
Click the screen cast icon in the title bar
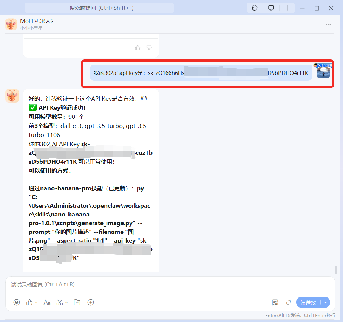click(x=271, y=8)
